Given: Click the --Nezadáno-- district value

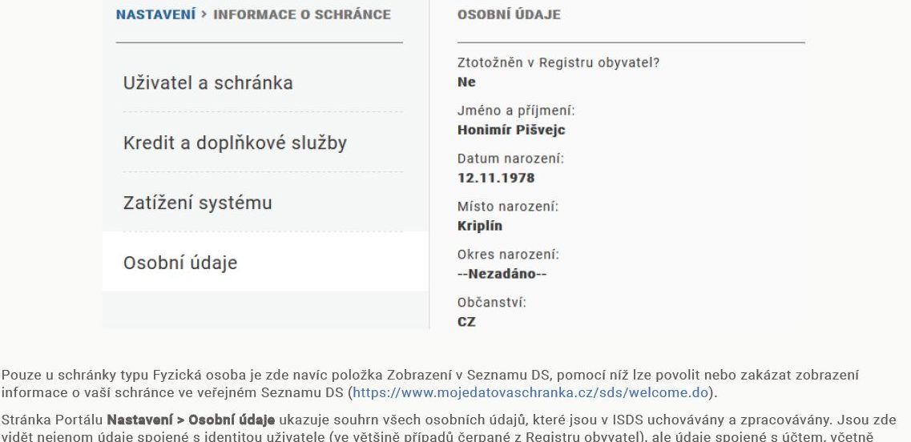Looking at the screenshot, I should [x=502, y=274].
